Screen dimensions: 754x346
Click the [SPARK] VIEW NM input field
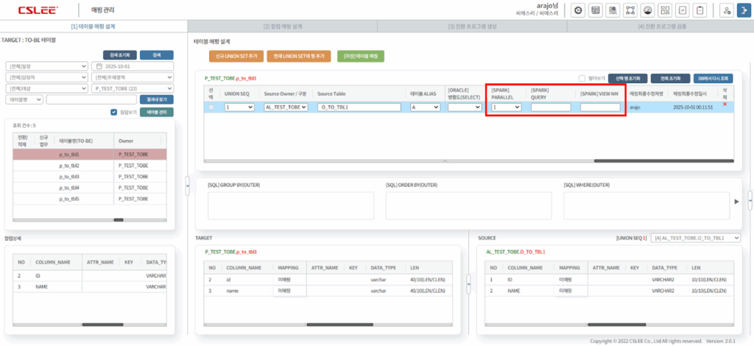pos(599,107)
